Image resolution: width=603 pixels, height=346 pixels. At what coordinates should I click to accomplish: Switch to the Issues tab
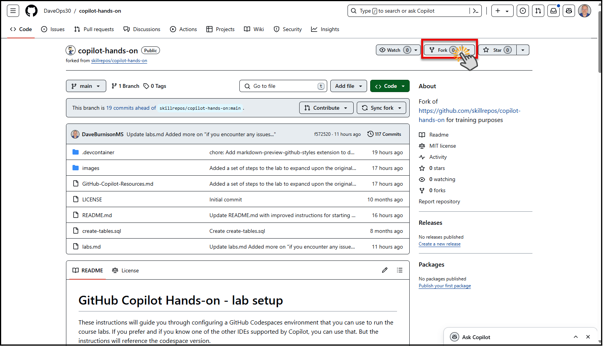(53, 29)
